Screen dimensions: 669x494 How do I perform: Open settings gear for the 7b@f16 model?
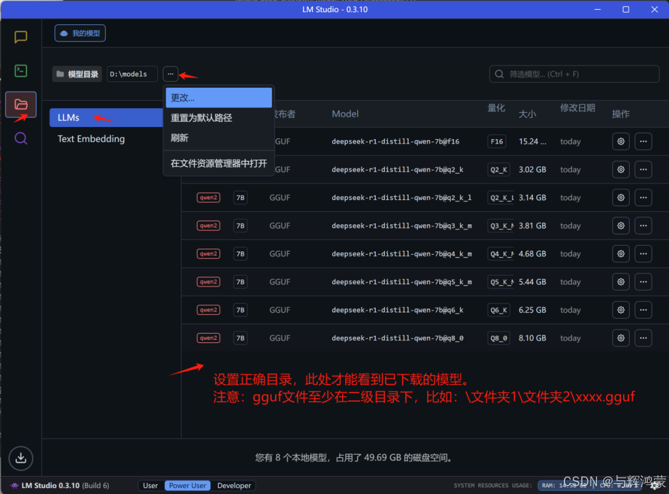(621, 141)
